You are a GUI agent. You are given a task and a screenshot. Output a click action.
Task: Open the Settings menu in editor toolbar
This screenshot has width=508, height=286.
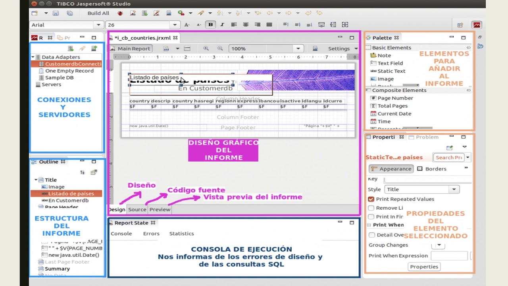tap(343, 48)
